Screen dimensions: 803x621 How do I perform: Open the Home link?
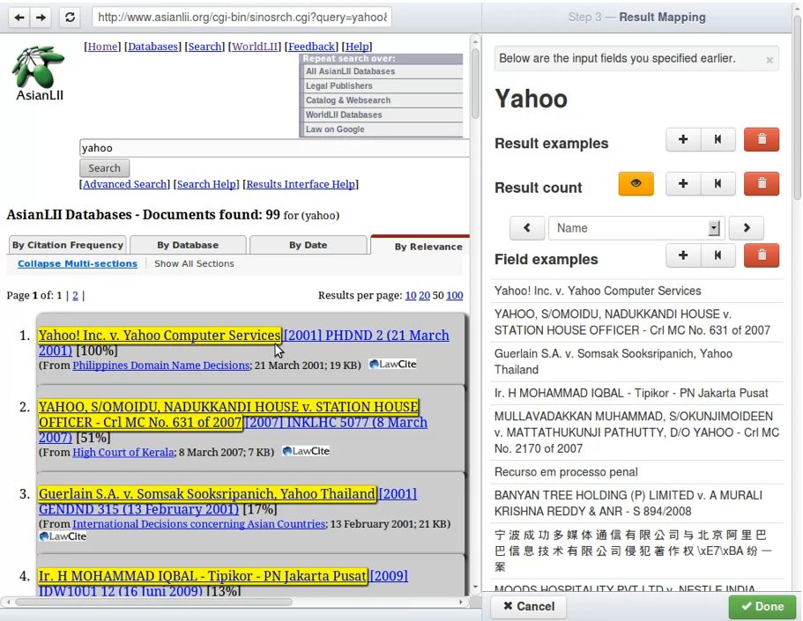pyautogui.click(x=102, y=47)
